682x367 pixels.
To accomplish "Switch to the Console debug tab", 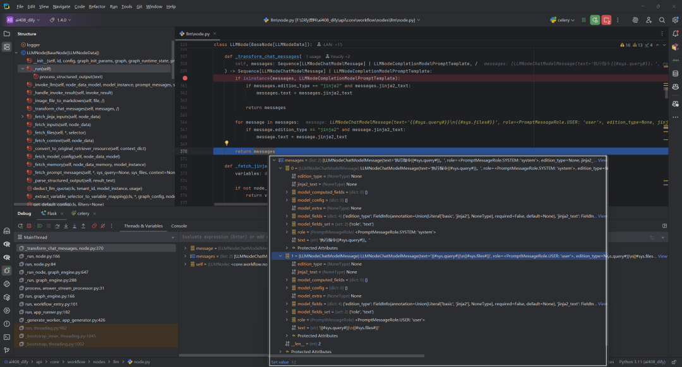I will pyautogui.click(x=179, y=226).
